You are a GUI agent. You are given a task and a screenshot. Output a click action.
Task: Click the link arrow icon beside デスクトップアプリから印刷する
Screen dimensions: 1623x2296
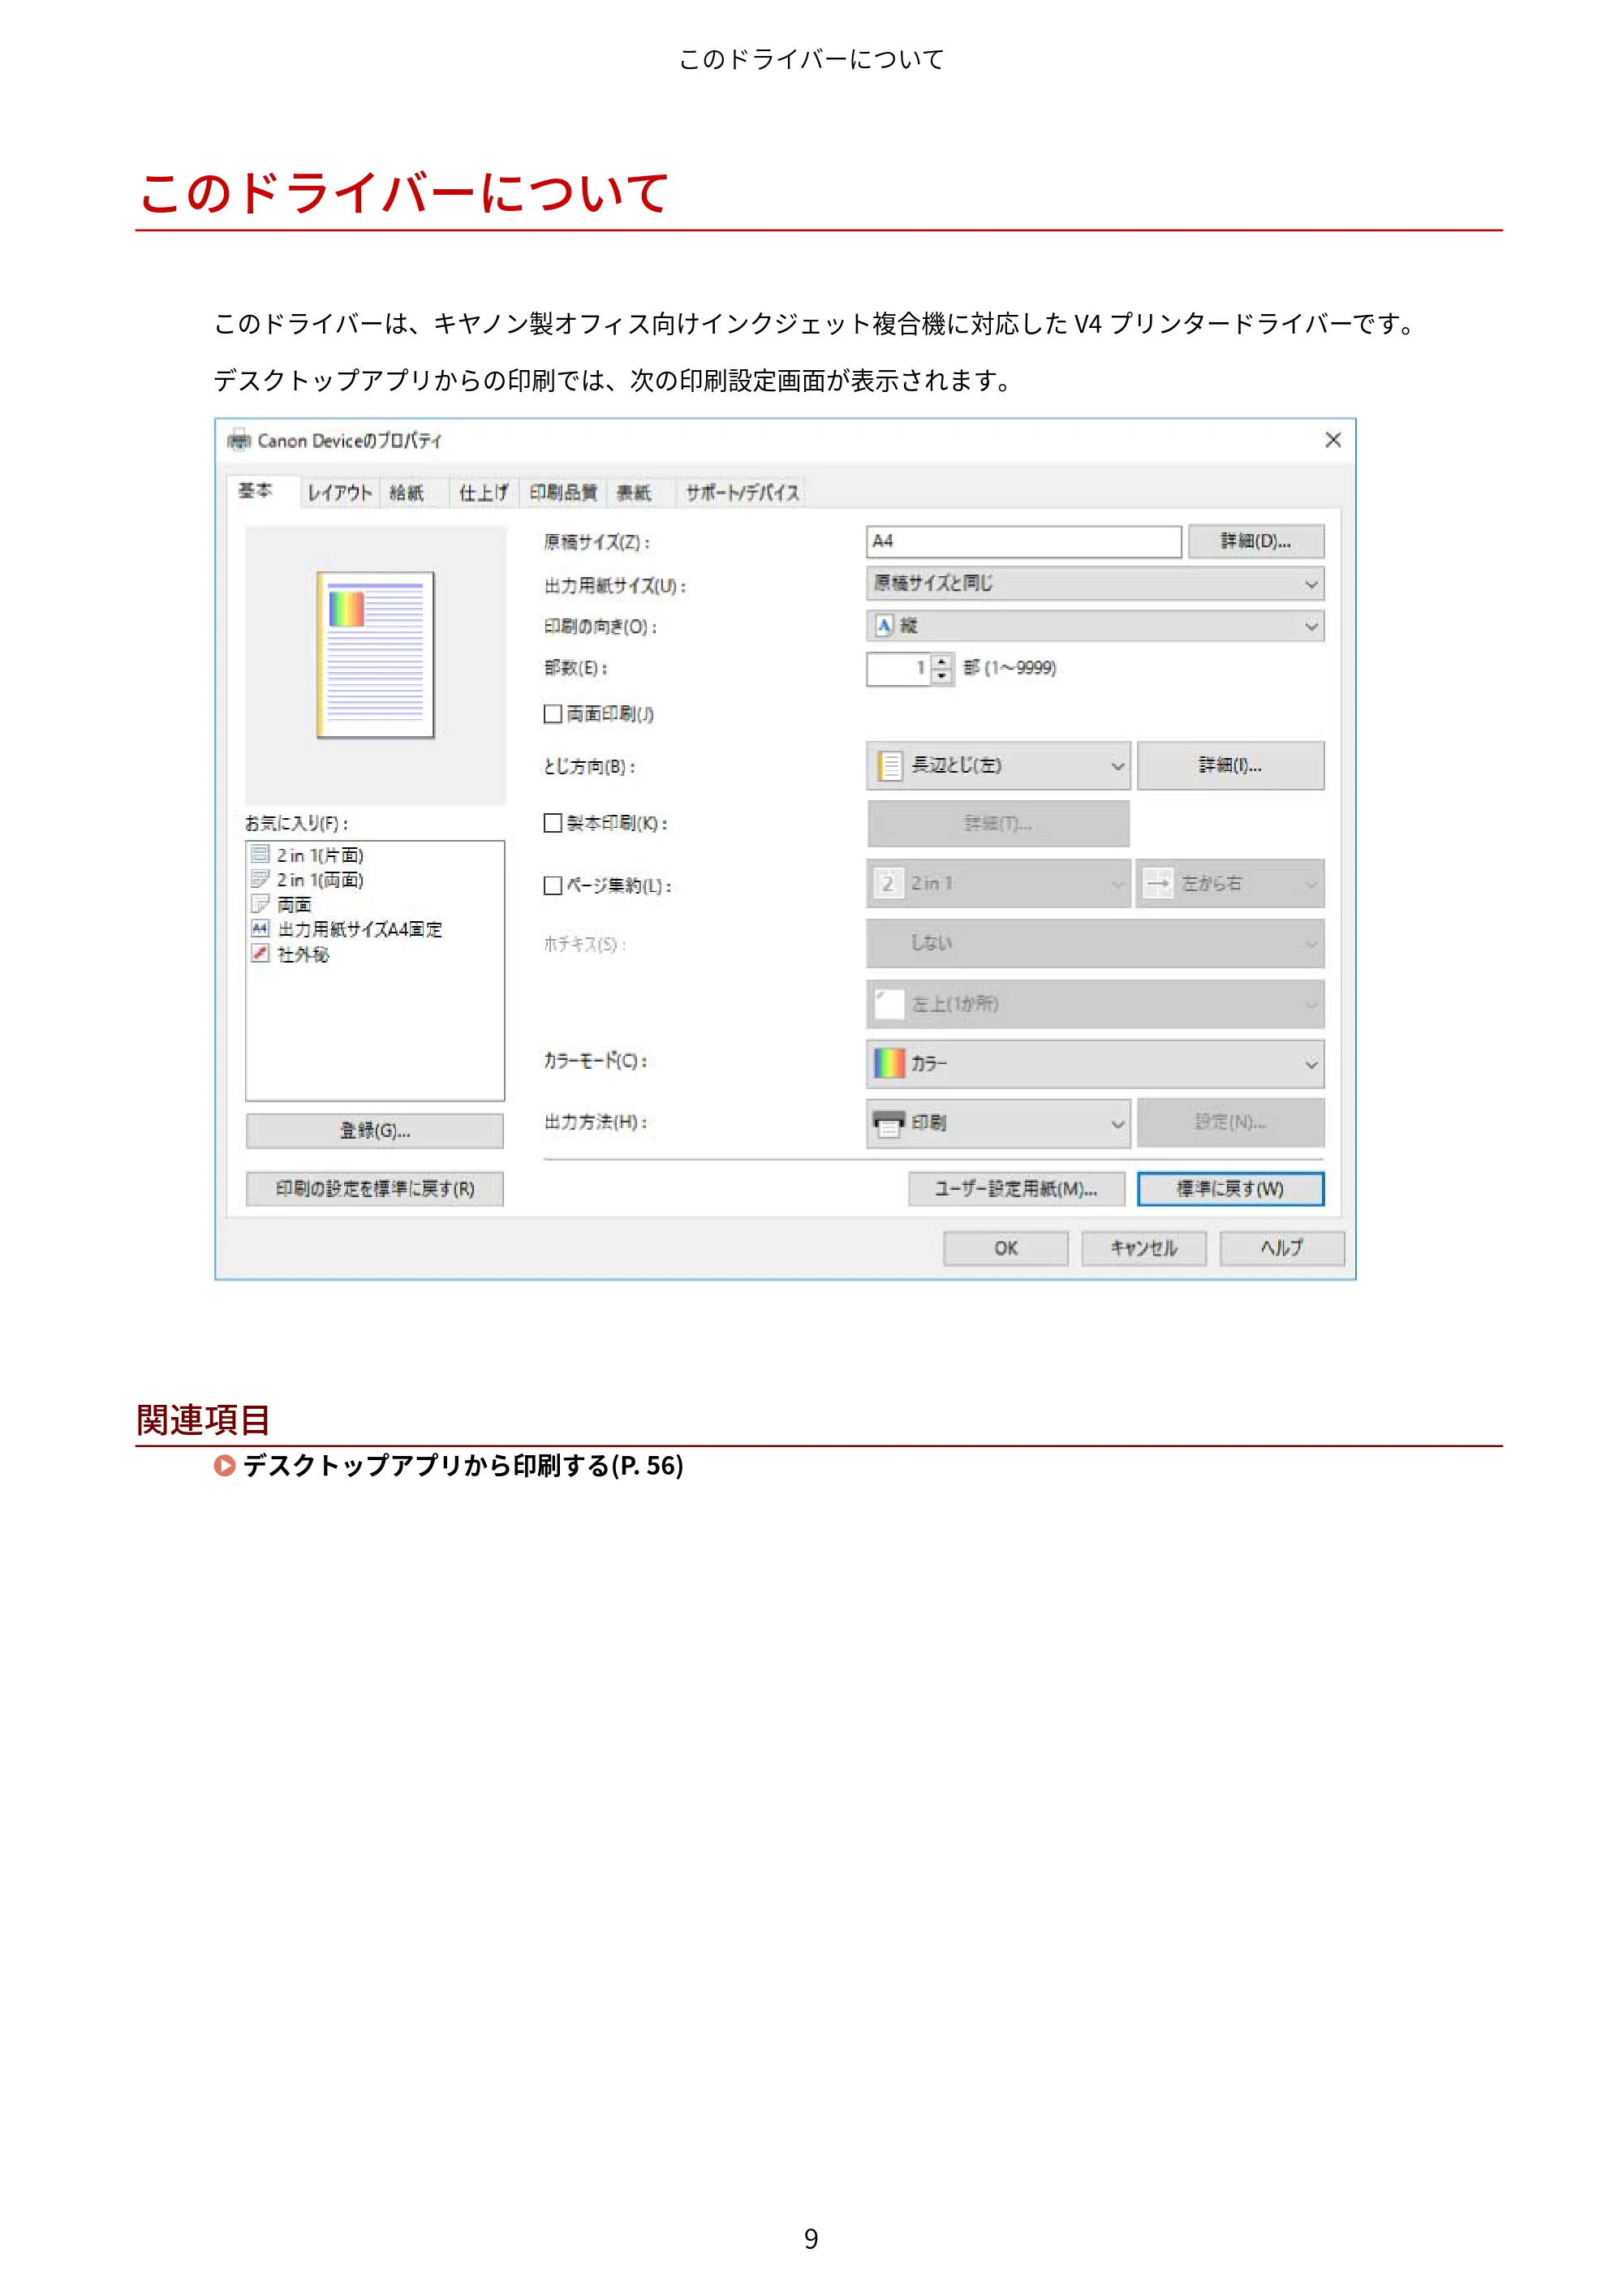coord(225,1466)
